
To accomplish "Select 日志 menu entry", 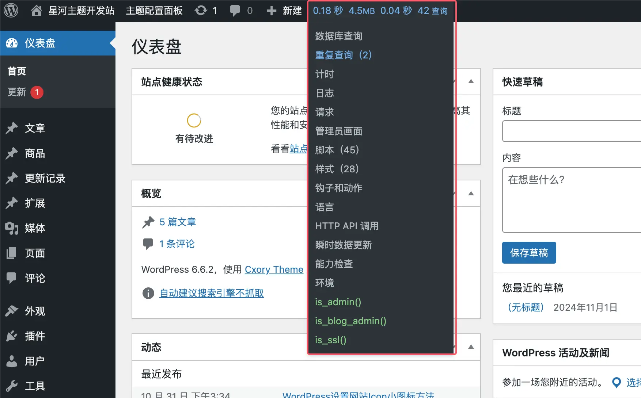I will pos(325,93).
